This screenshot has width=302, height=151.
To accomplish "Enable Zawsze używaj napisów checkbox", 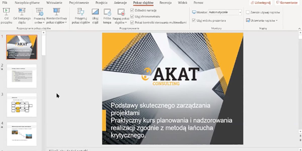I will coord(248,12).
